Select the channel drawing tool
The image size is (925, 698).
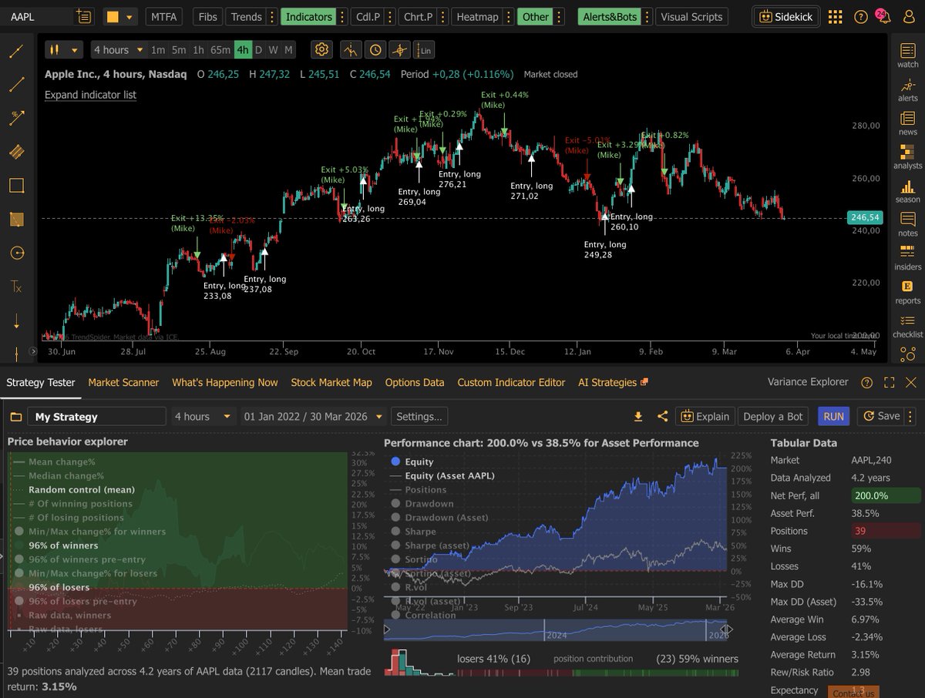(x=16, y=152)
